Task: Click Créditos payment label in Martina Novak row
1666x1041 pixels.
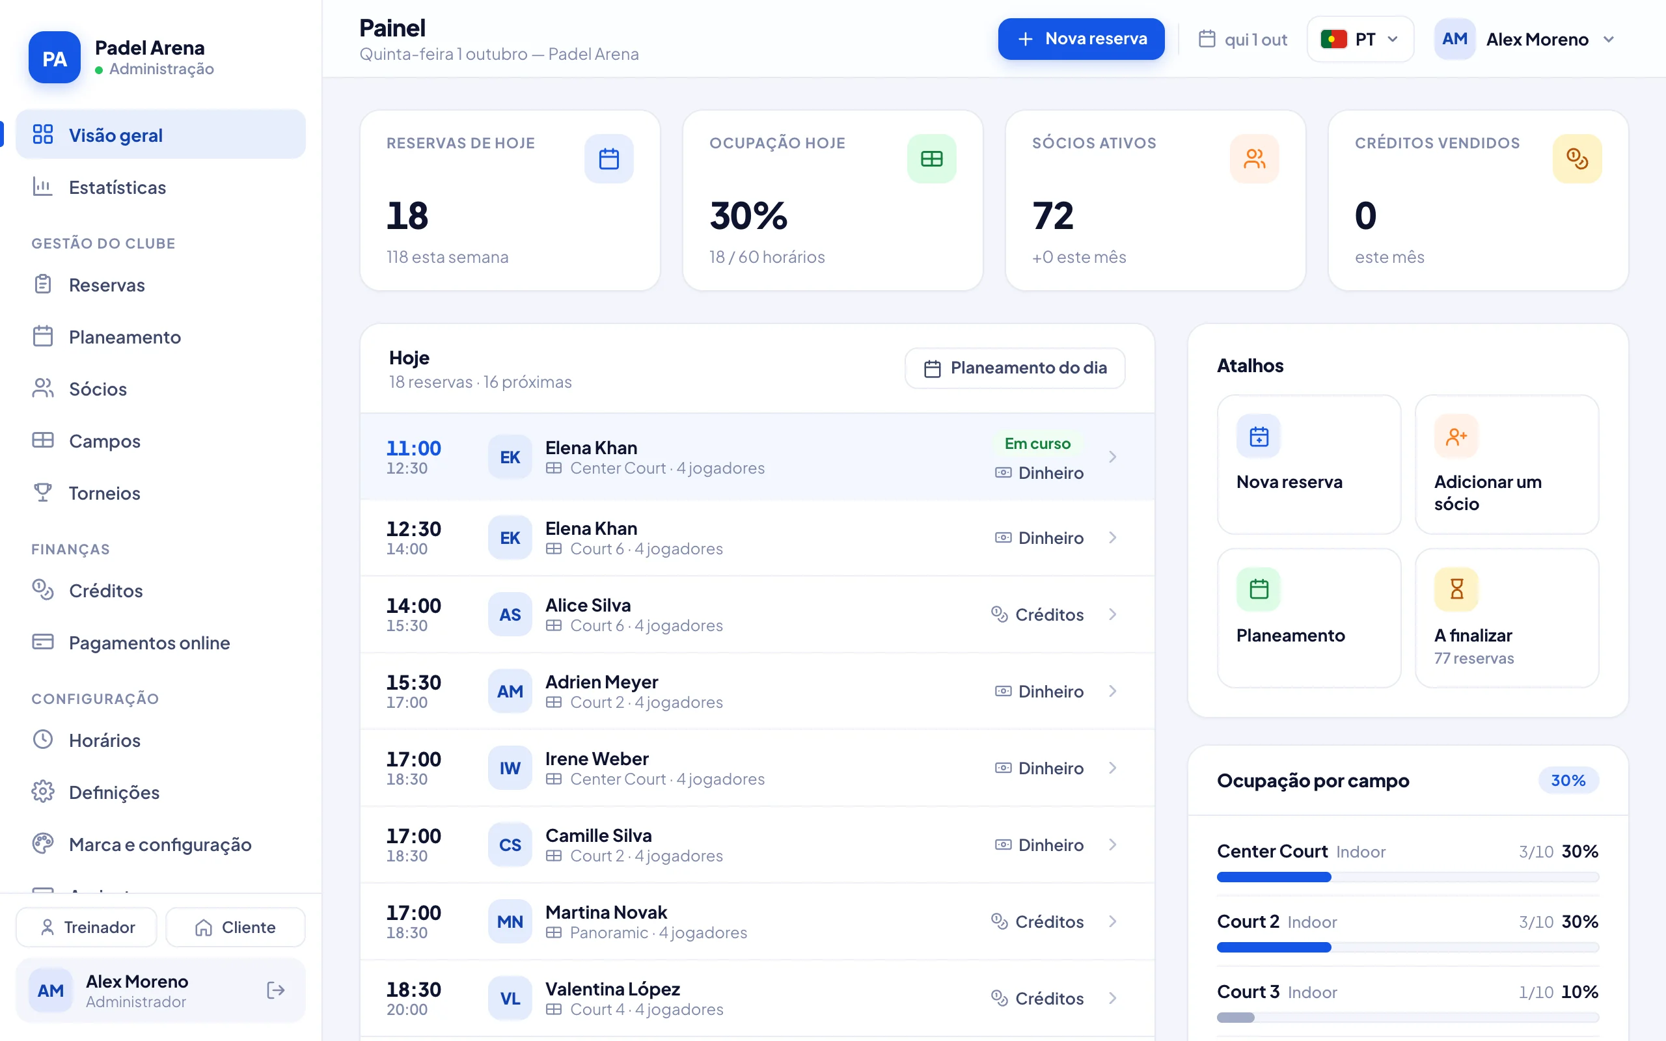Action: click(1037, 921)
